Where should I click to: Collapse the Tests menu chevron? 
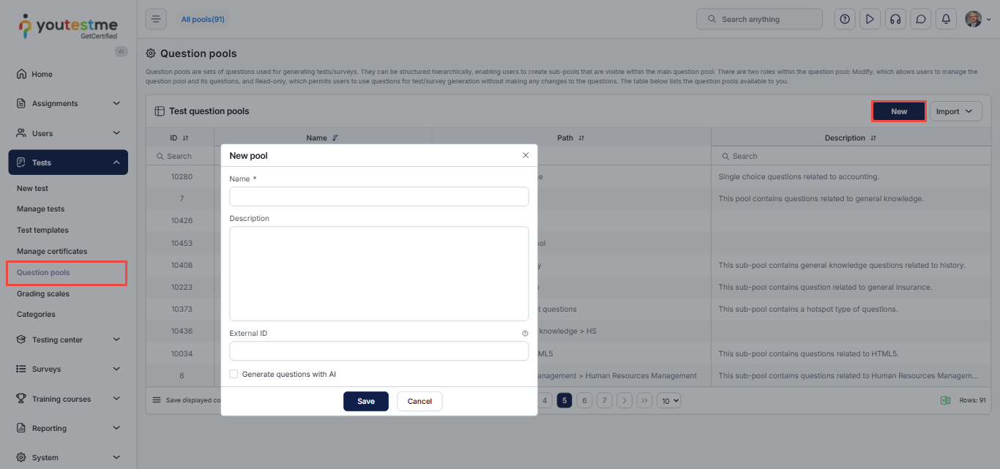[116, 162]
